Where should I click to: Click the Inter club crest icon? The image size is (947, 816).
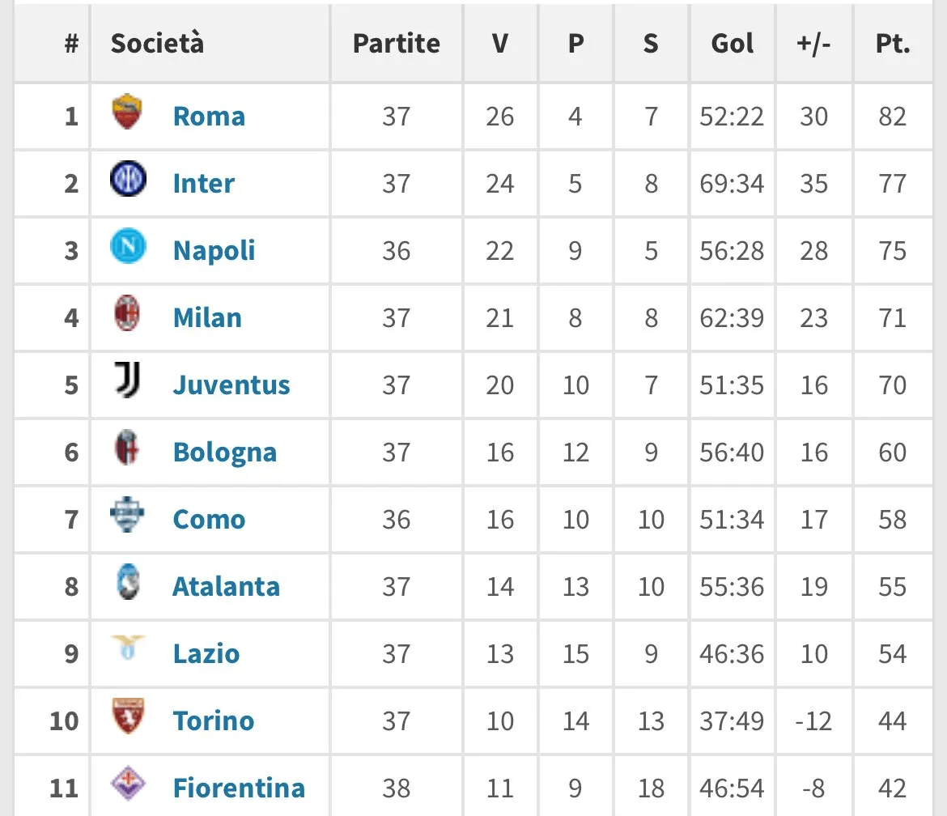tap(128, 180)
